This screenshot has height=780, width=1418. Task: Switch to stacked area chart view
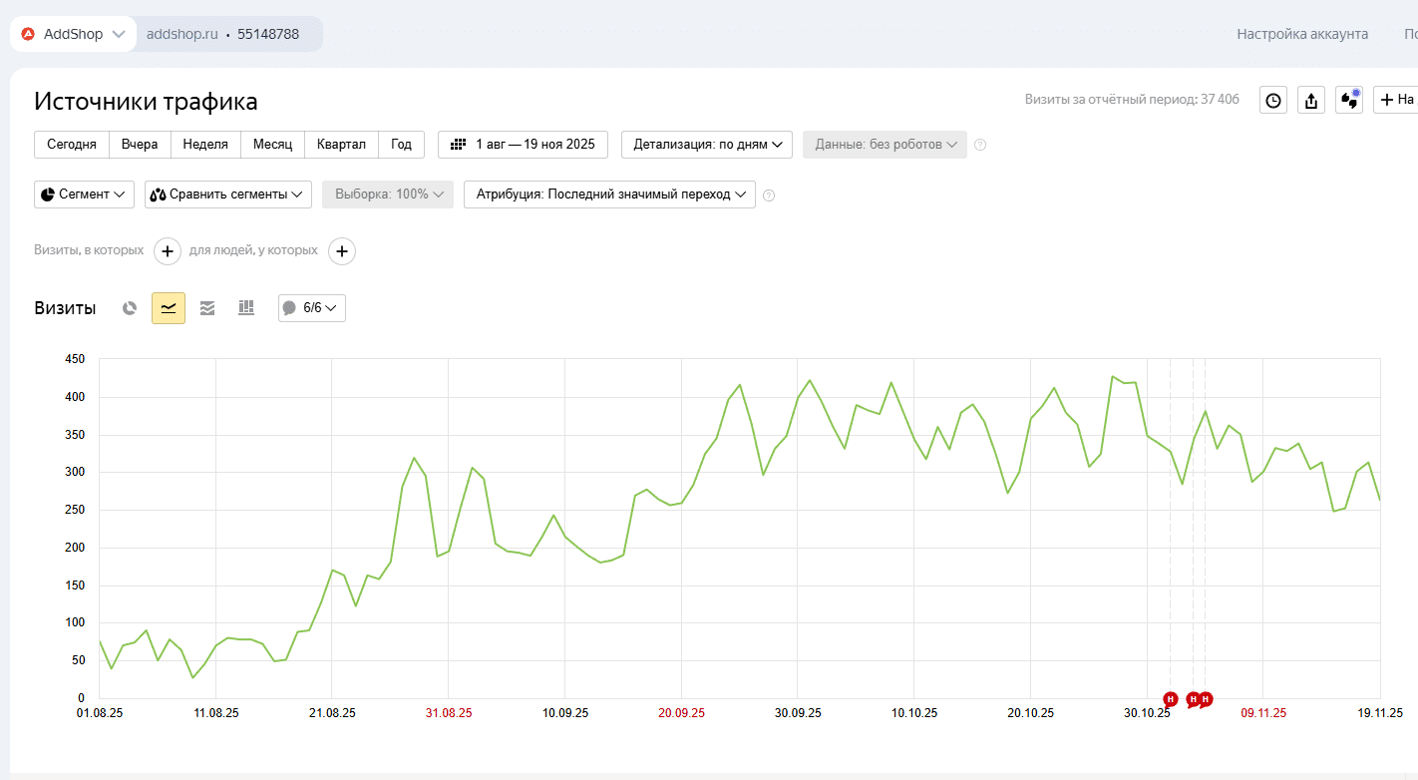207,308
